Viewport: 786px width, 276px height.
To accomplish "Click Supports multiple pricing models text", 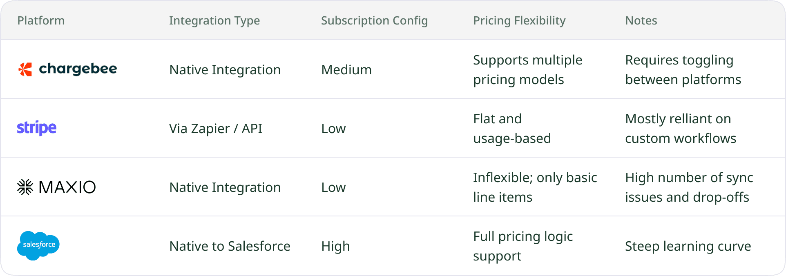I will point(528,70).
